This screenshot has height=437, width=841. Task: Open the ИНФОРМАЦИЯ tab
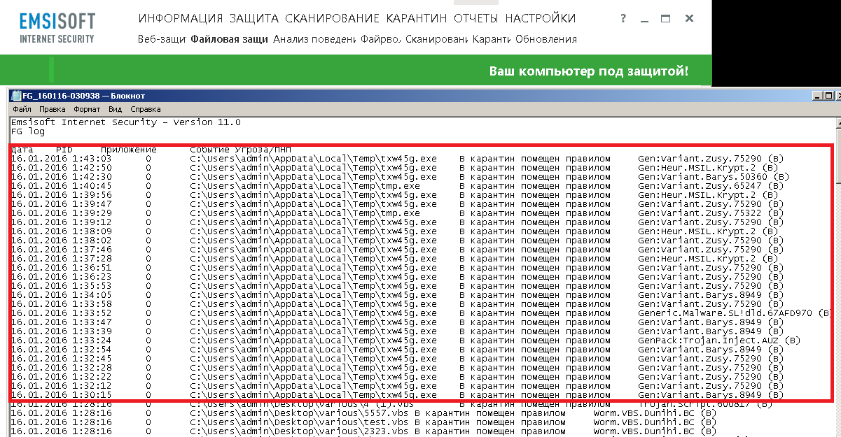pyautogui.click(x=181, y=18)
